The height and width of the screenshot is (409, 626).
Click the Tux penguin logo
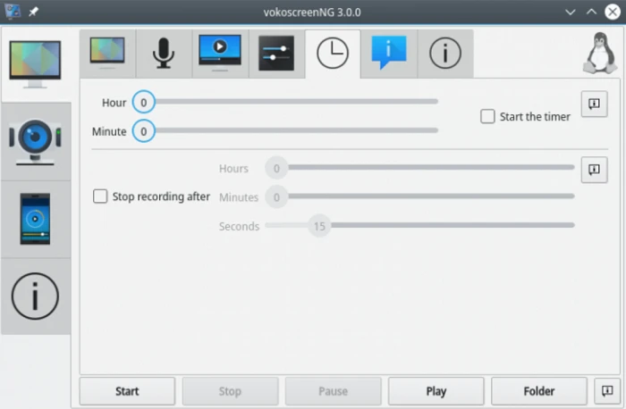pos(600,54)
